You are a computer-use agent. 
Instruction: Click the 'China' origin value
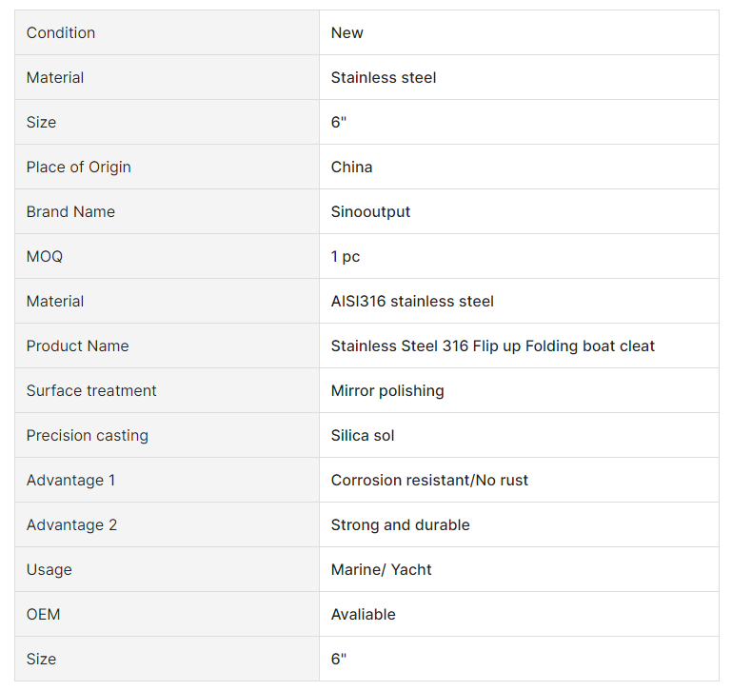(352, 167)
